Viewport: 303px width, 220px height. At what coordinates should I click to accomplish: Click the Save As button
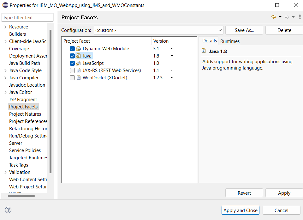[244, 30]
